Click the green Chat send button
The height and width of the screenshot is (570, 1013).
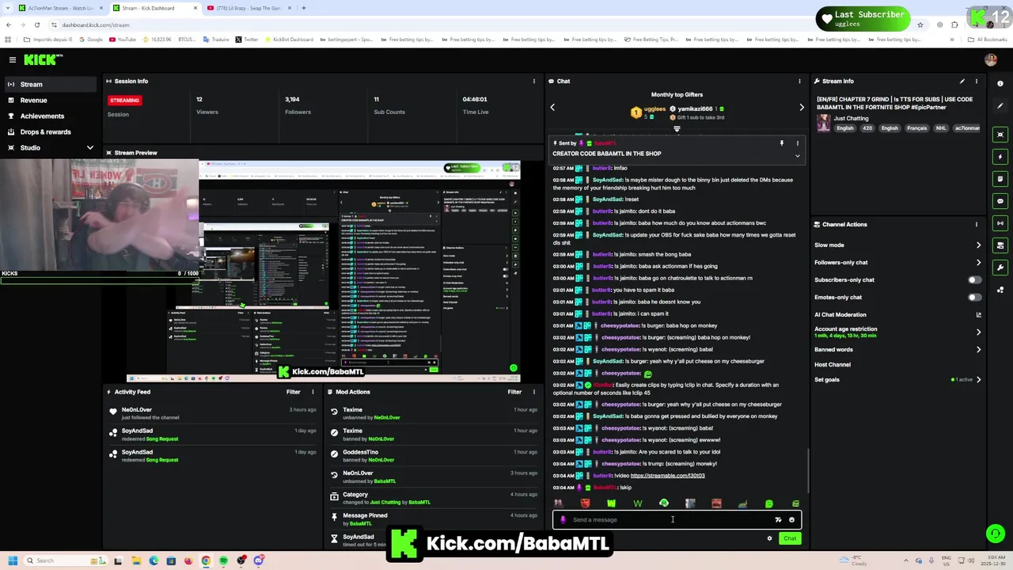(x=790, y=538)
